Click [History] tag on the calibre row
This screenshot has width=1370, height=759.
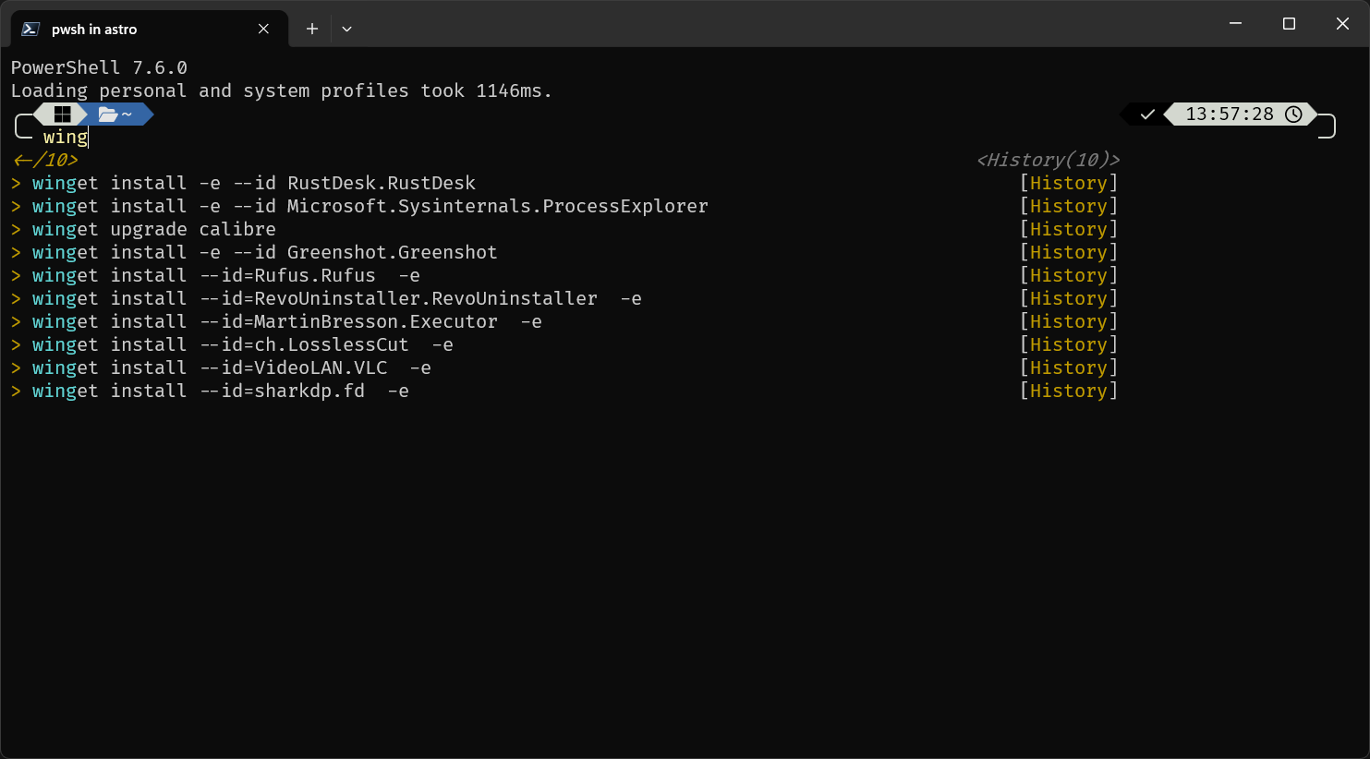pos(1069,229)
